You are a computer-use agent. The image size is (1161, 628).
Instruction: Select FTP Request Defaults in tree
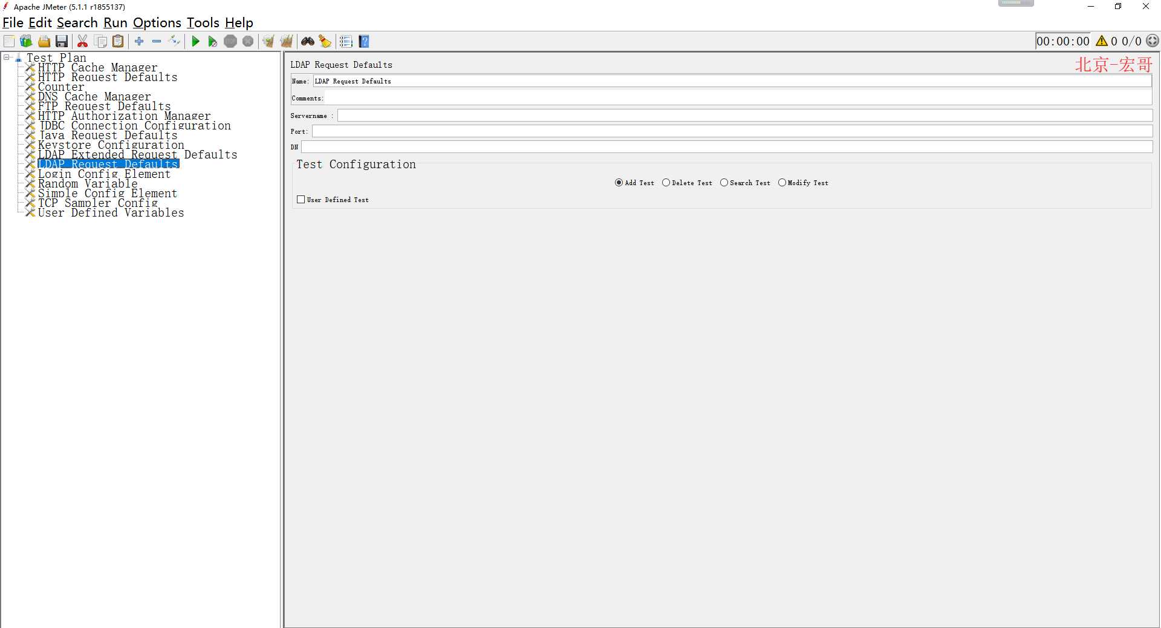click(x=104, y=106)
